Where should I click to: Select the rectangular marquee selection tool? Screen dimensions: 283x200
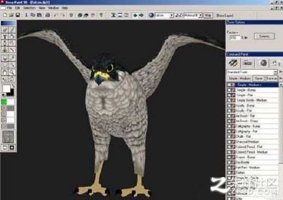pyautogui.click(x=5, y=65)
